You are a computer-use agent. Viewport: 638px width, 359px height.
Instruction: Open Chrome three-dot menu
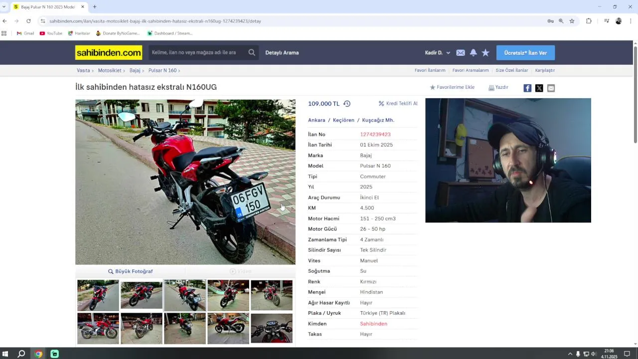click(631, 21)
